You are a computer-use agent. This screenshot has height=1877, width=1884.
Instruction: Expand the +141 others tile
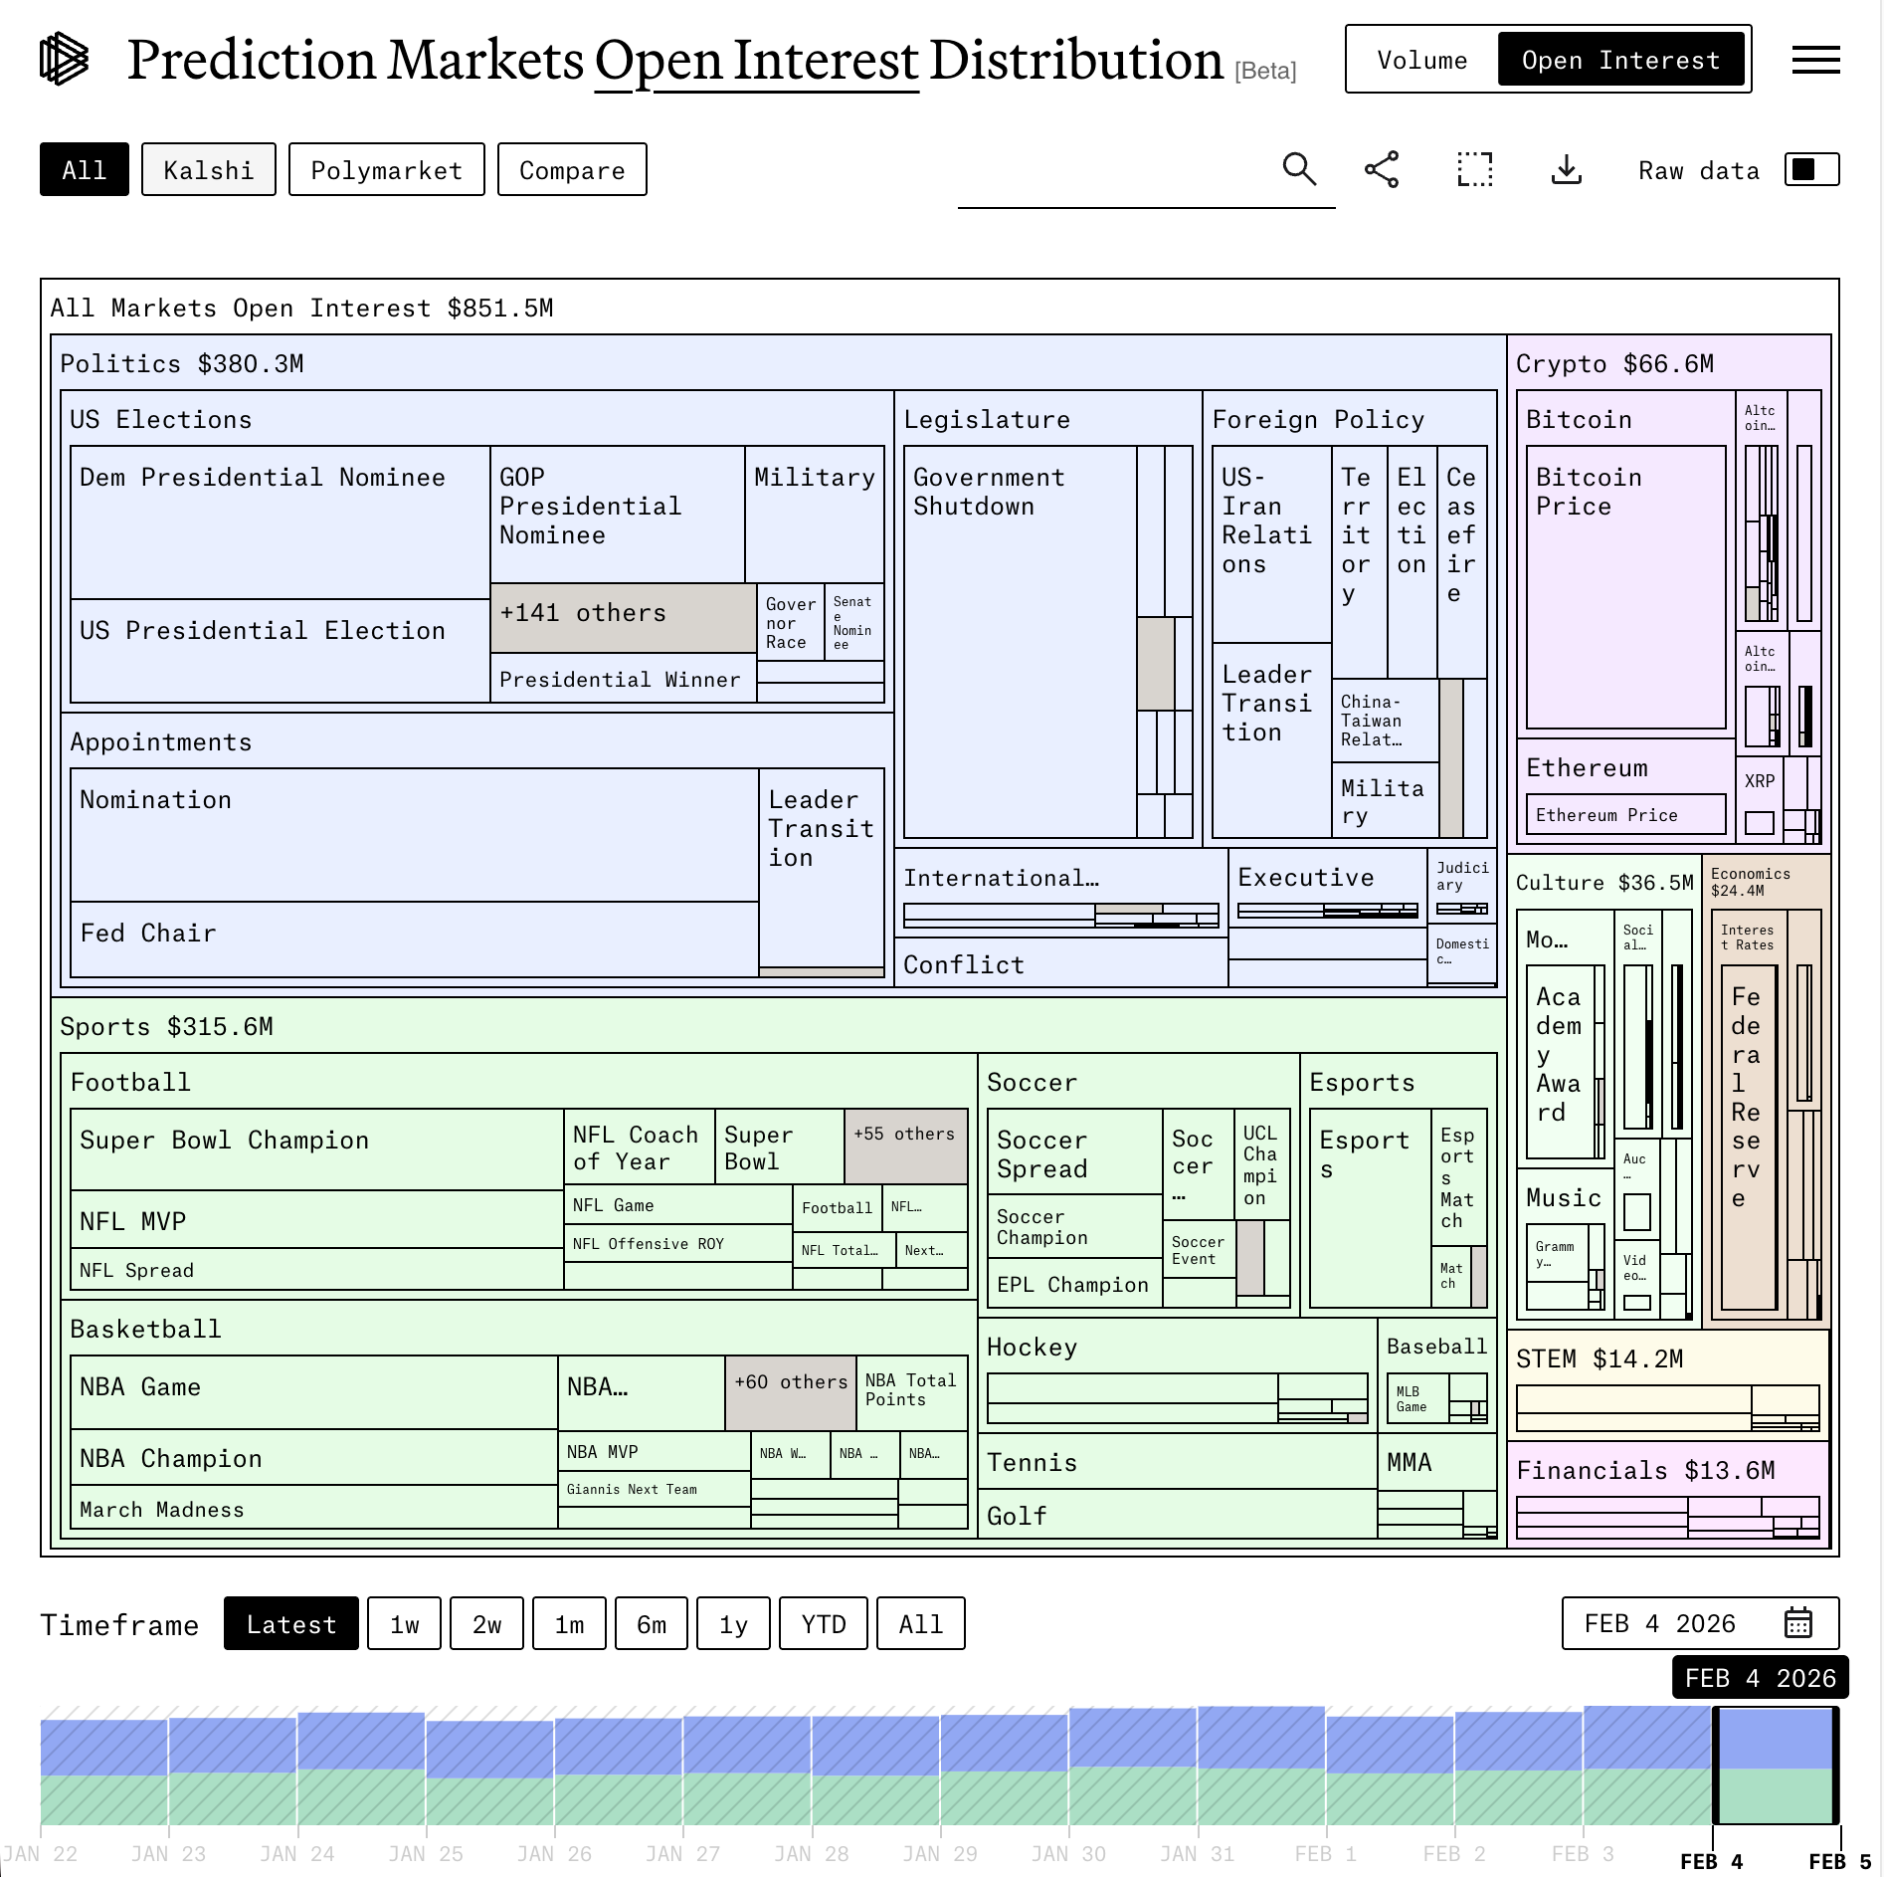coord(624,618)
